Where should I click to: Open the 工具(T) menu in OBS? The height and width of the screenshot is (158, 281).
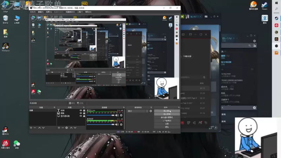point(80,12)
